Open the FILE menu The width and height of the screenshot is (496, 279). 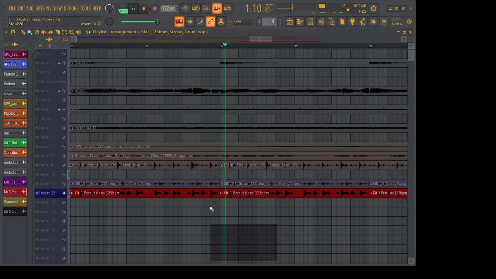click(12, 9)
